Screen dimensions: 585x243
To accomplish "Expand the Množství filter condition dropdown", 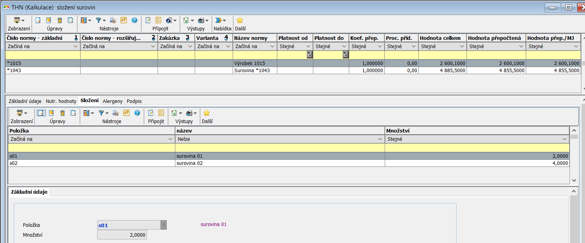I will tap(565, 139).
